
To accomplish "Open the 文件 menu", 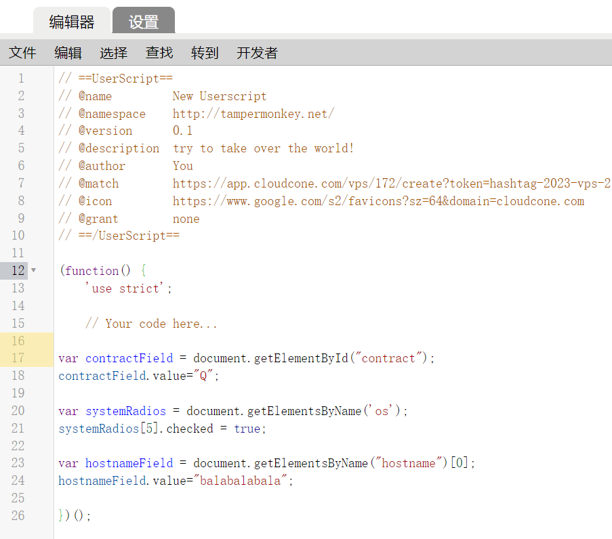I will click(22, 53).
